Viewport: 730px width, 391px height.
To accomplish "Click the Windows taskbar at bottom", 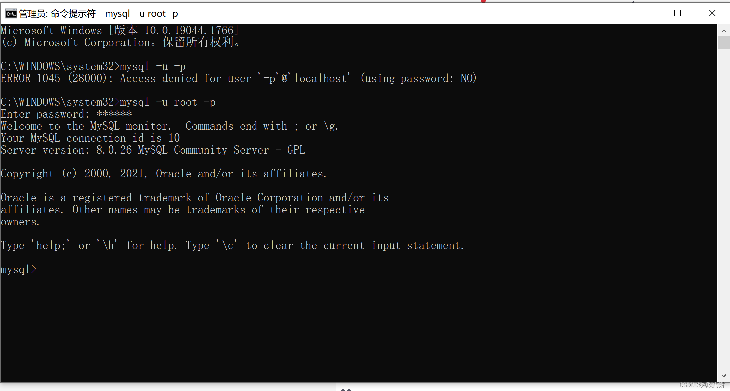I will 365,389.
